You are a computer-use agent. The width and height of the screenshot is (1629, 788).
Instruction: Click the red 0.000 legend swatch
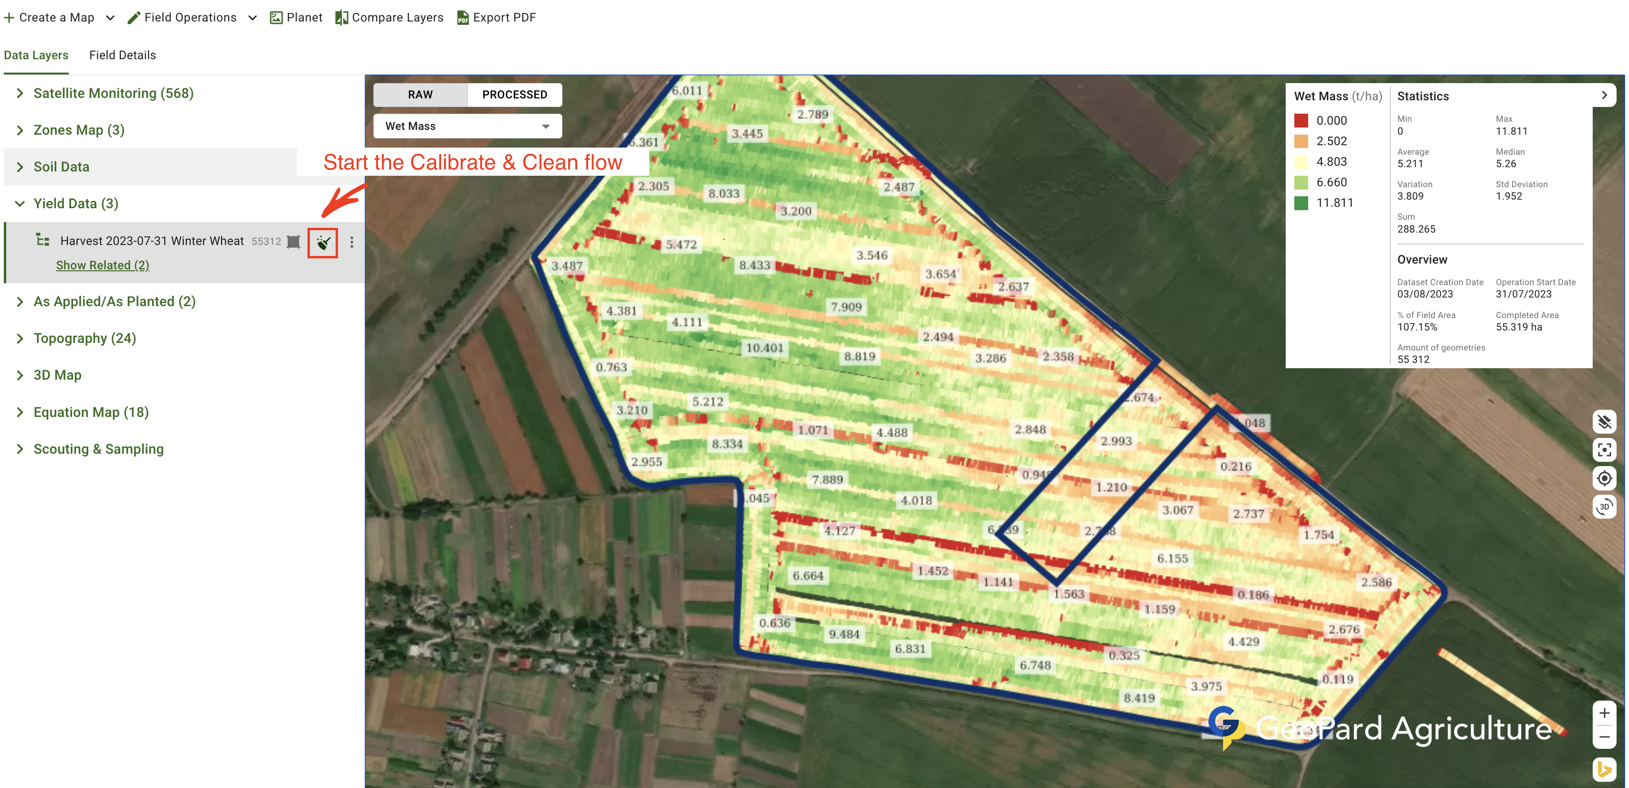[x=1301, y=121]
